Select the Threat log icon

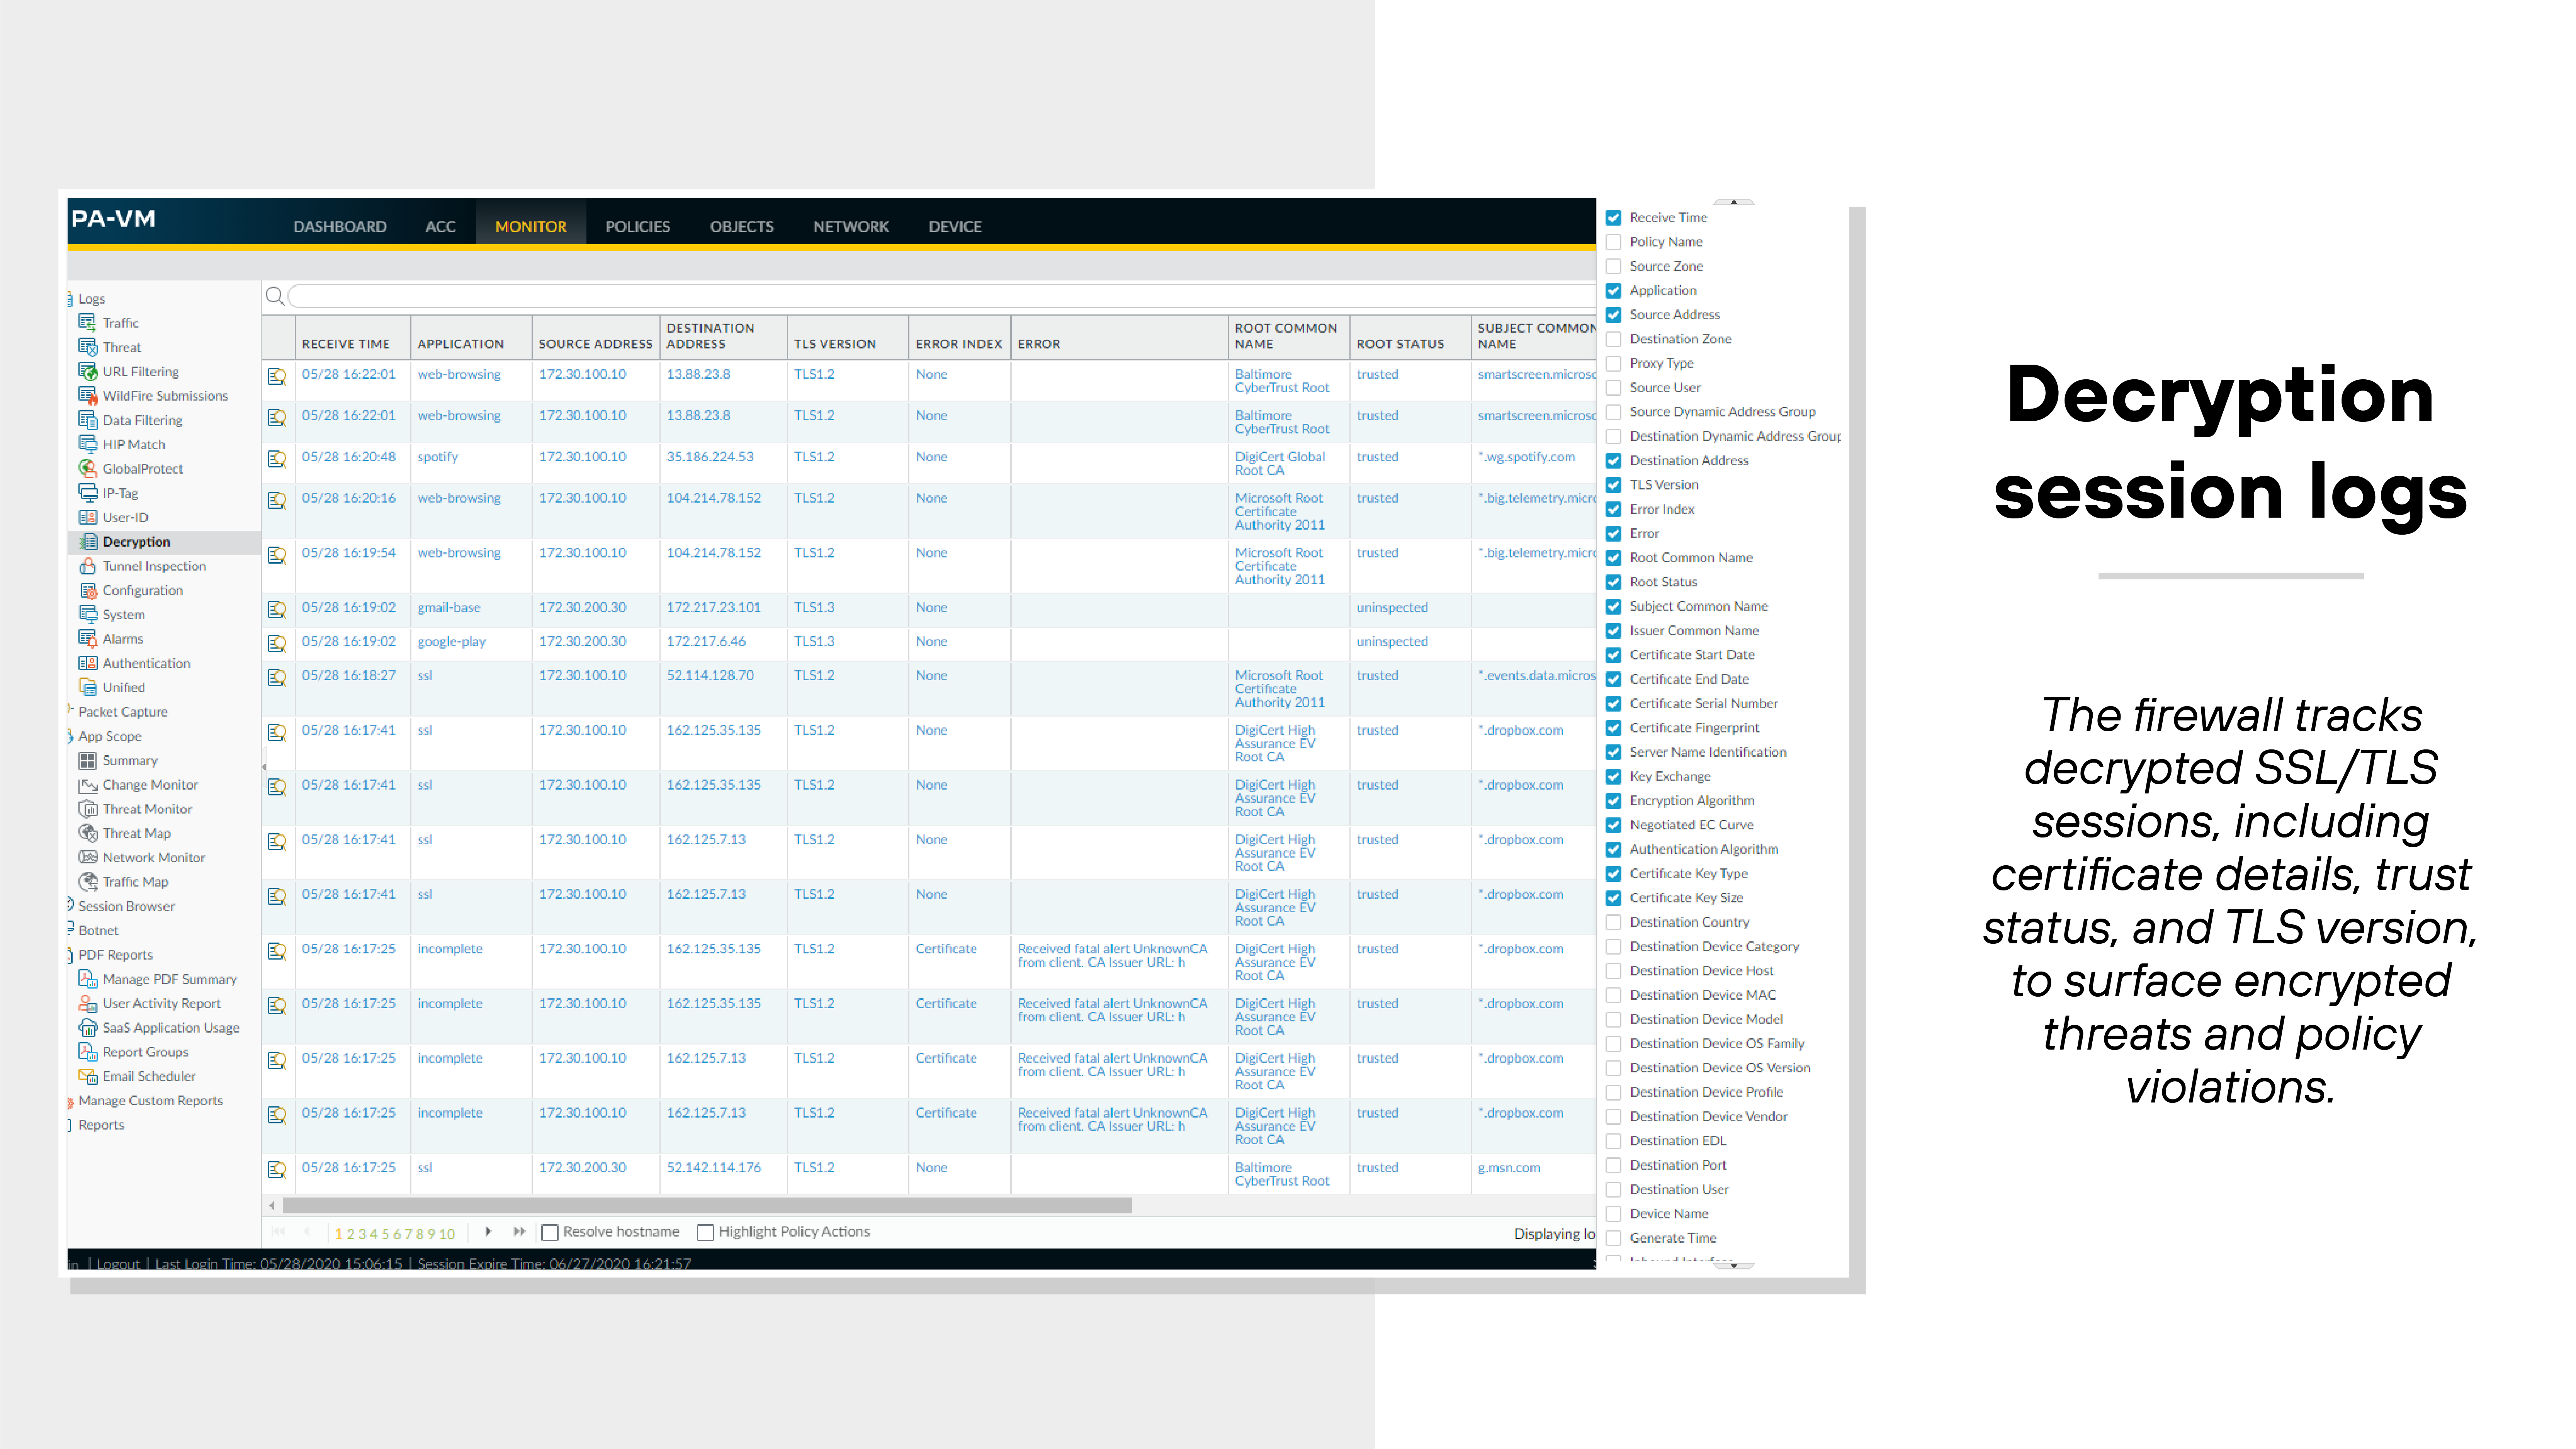[88, 347]
